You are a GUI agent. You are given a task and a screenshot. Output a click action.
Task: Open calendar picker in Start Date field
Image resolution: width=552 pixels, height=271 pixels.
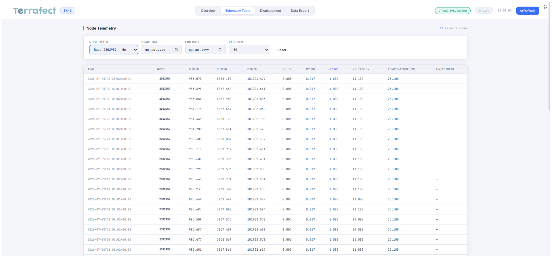176,50
